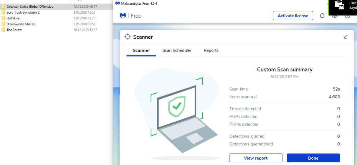Select Steamworks Shared folder name
The height and width of the screenshot is (165, 357).
21,24
